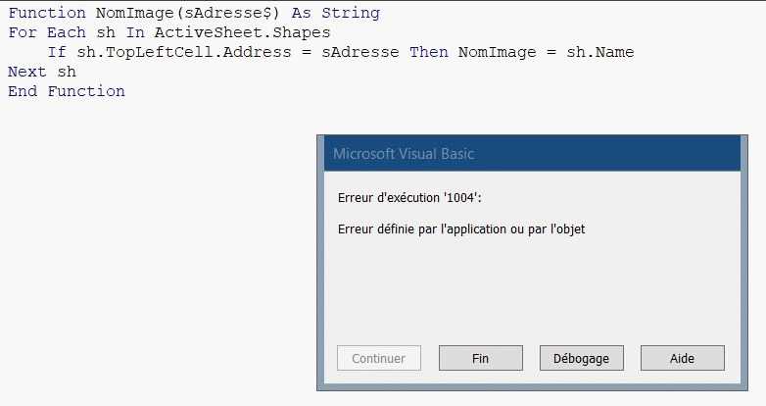The width and height of the screenshot is (766, 406).
Task: Place cursor on the "Next sh" line
Action: click(x=42, y=72)
